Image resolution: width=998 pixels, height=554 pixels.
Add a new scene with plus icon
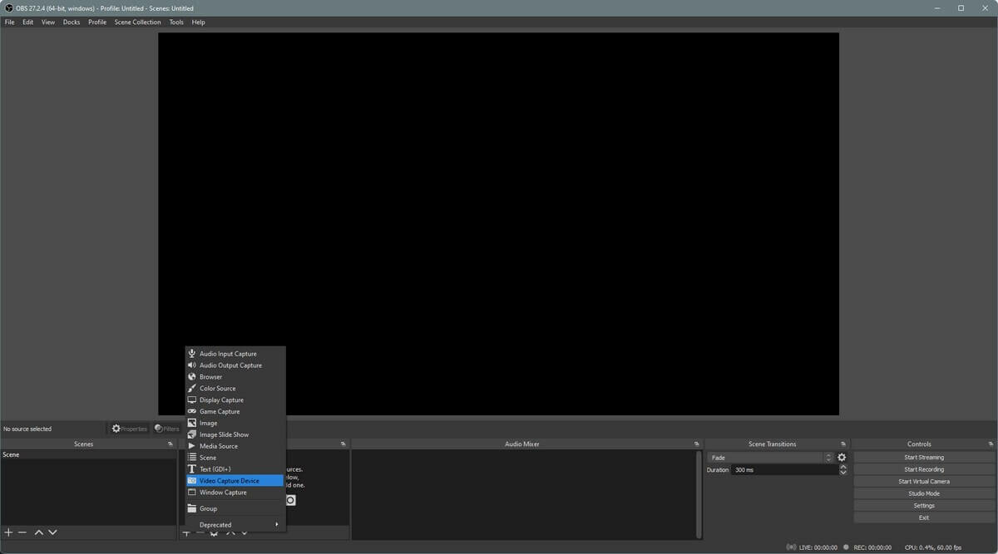(8, 532)
